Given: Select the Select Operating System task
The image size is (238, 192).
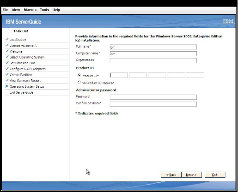Looking at the screenshot, I should pyautogui.click(x=27, y=57).
